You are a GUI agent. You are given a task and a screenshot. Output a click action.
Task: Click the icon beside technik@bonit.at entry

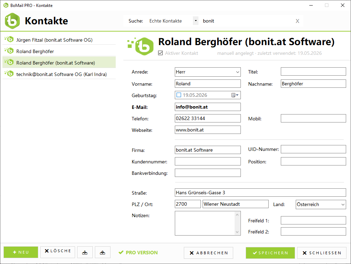coord(9,74)
